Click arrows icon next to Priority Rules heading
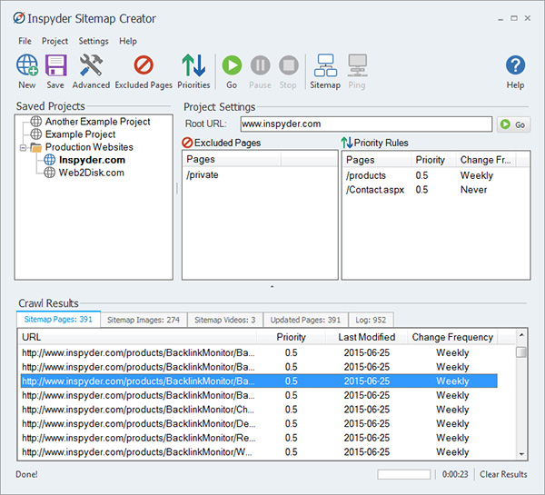The width and height of the screenshot is (545, 495). (x=347, y=143)
